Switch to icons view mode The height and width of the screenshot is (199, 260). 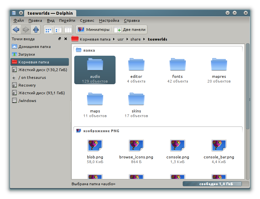click(48, 30)
